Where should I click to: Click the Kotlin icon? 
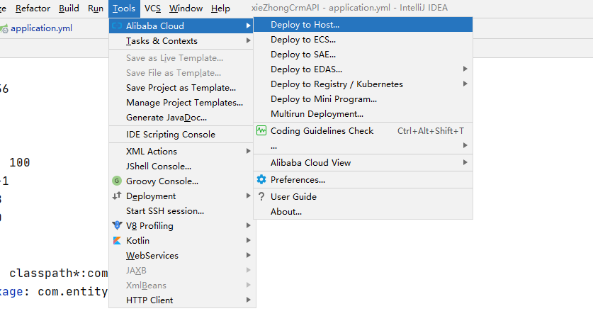coord(118,240)
